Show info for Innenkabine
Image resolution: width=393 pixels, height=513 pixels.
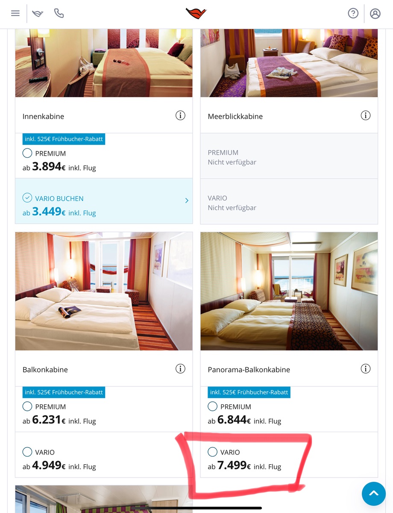point(180,115)
